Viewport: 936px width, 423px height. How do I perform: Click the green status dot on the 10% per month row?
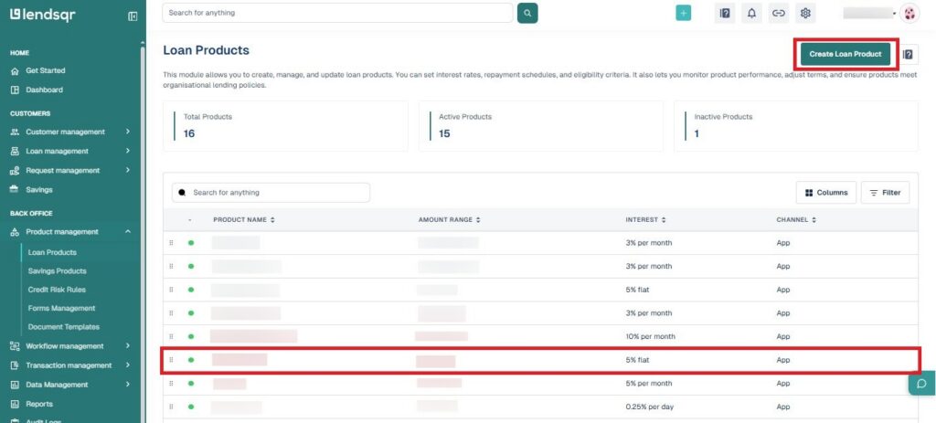191,336
